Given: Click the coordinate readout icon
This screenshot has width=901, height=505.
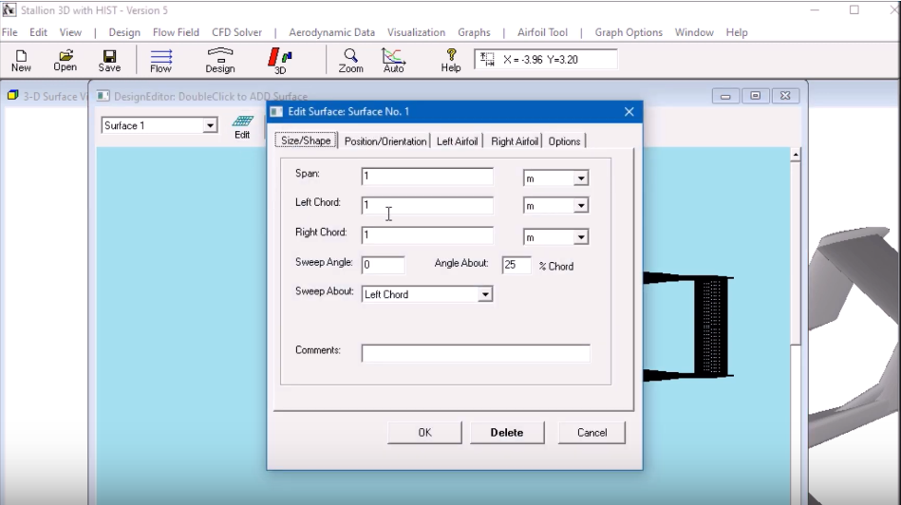Looking at the screenshot, I should (487, 59).
